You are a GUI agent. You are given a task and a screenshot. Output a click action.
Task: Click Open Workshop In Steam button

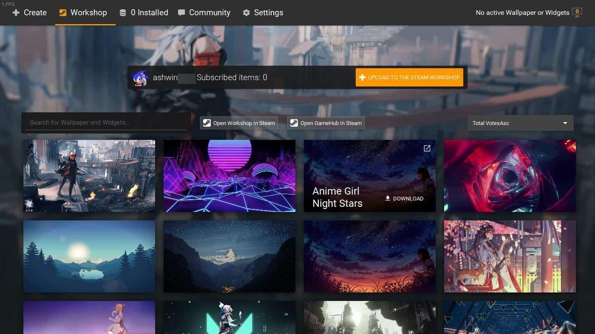point(239,123)
